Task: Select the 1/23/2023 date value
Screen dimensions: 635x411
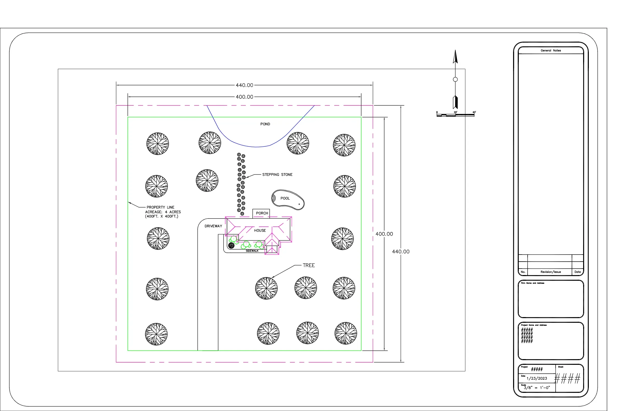Action: pyautogui.click(x=537, y=379)
